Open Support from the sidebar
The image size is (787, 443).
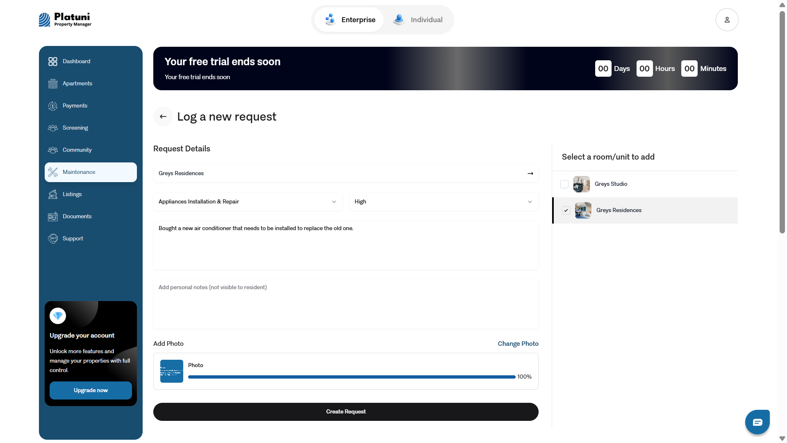(91, 239)
